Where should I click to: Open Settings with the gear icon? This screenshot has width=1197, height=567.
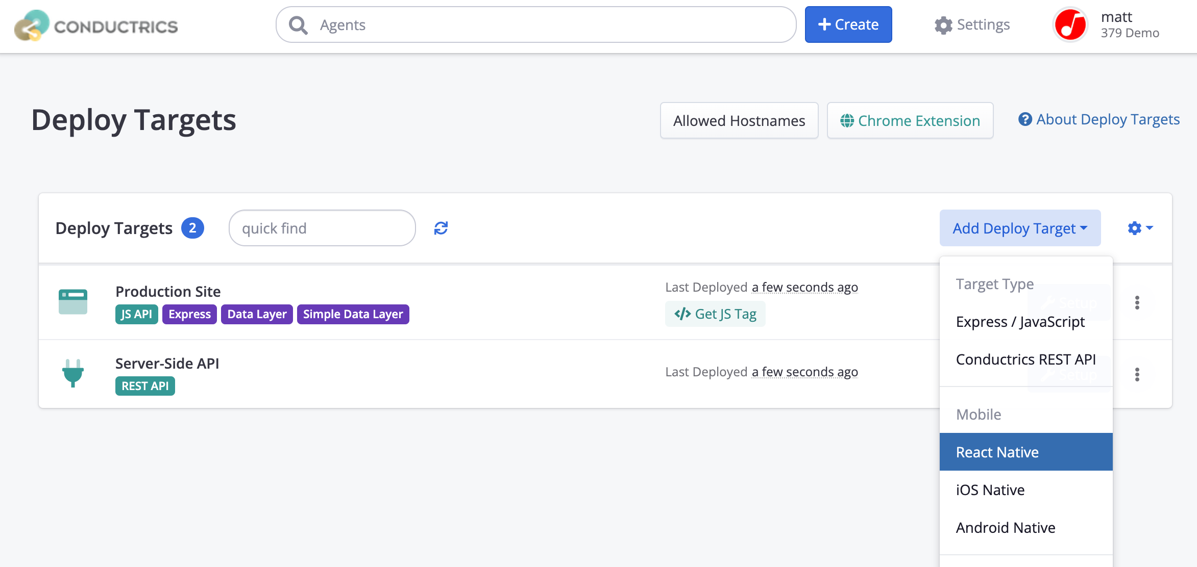point(943,25)
